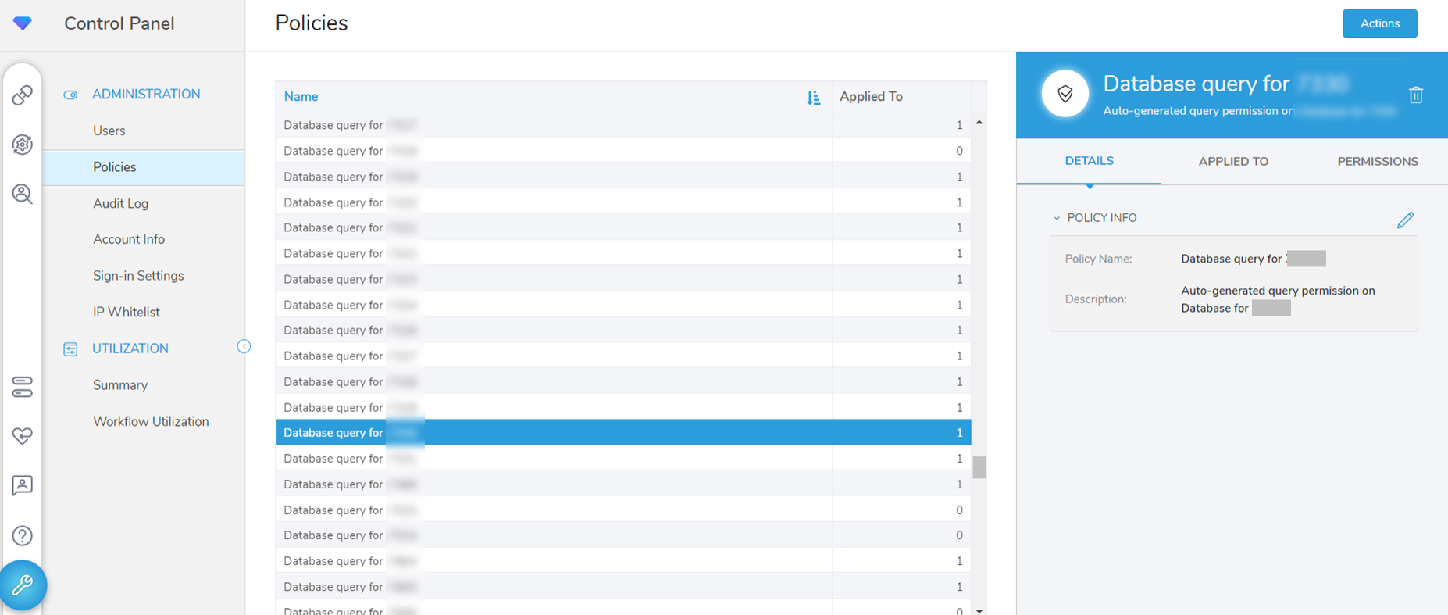
Task: Click the shield policy icon in header
Action: [x=1065, y=94]
